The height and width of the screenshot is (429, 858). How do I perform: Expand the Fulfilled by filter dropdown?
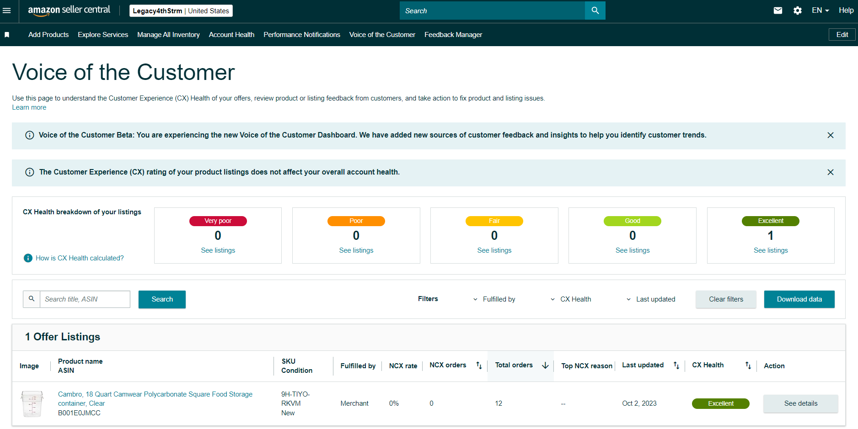[x=494, y=299]
